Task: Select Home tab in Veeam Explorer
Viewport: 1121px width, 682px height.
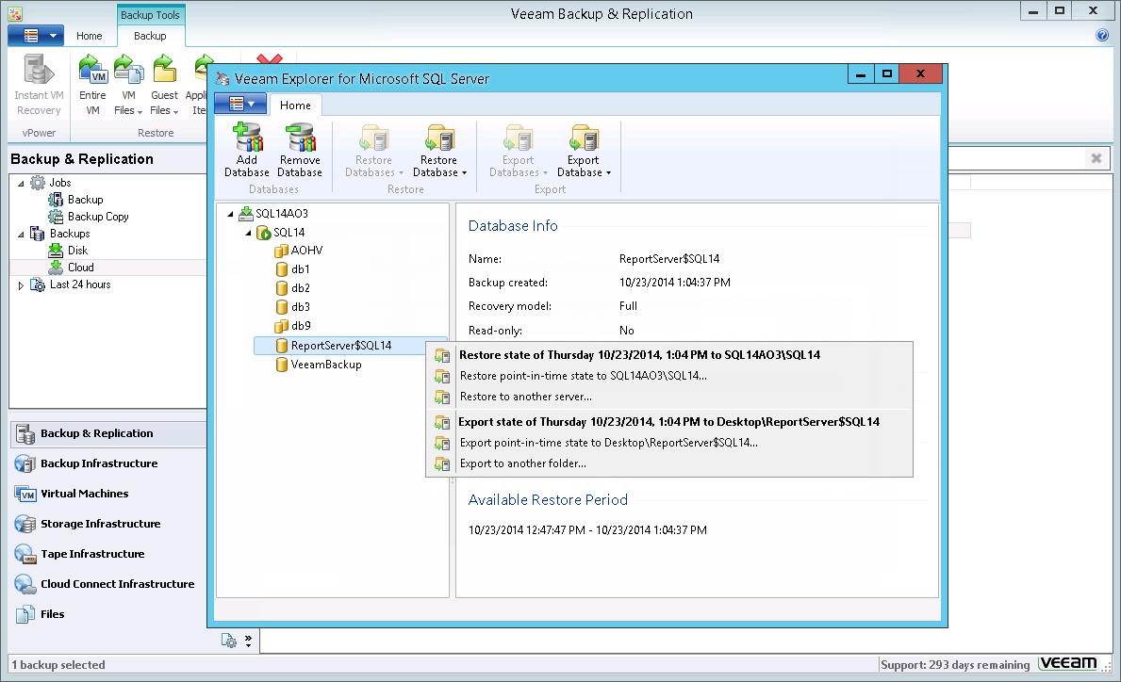Action: click(295, 105)
